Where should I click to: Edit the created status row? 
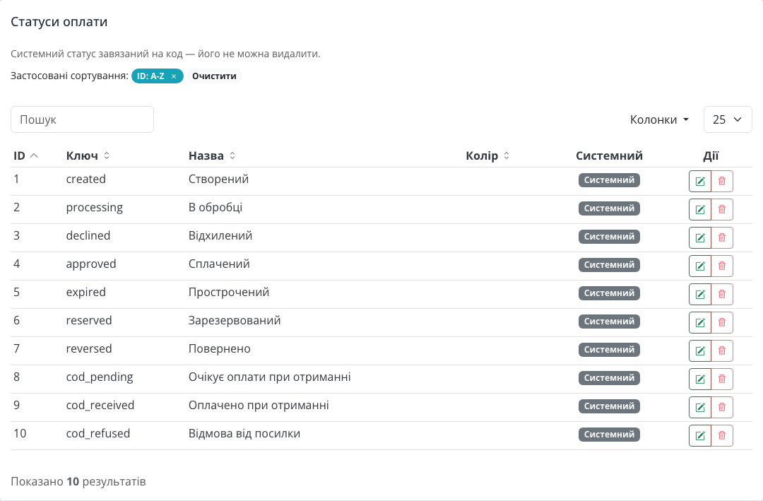(699, 181)
